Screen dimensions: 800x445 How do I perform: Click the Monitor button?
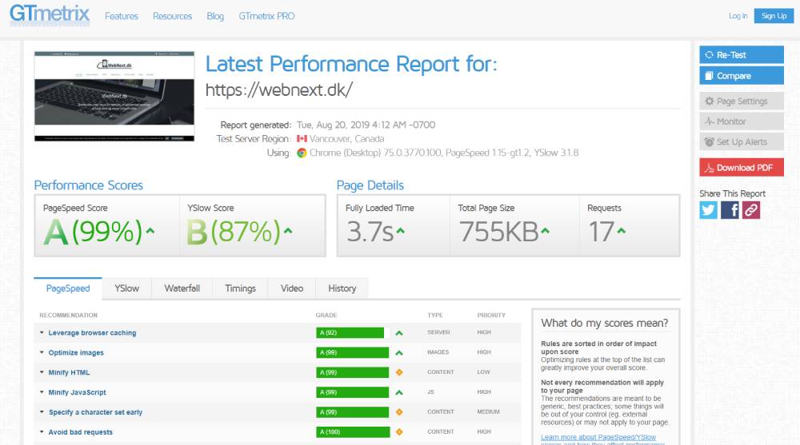pyautogui.click(x=742, y=121)
